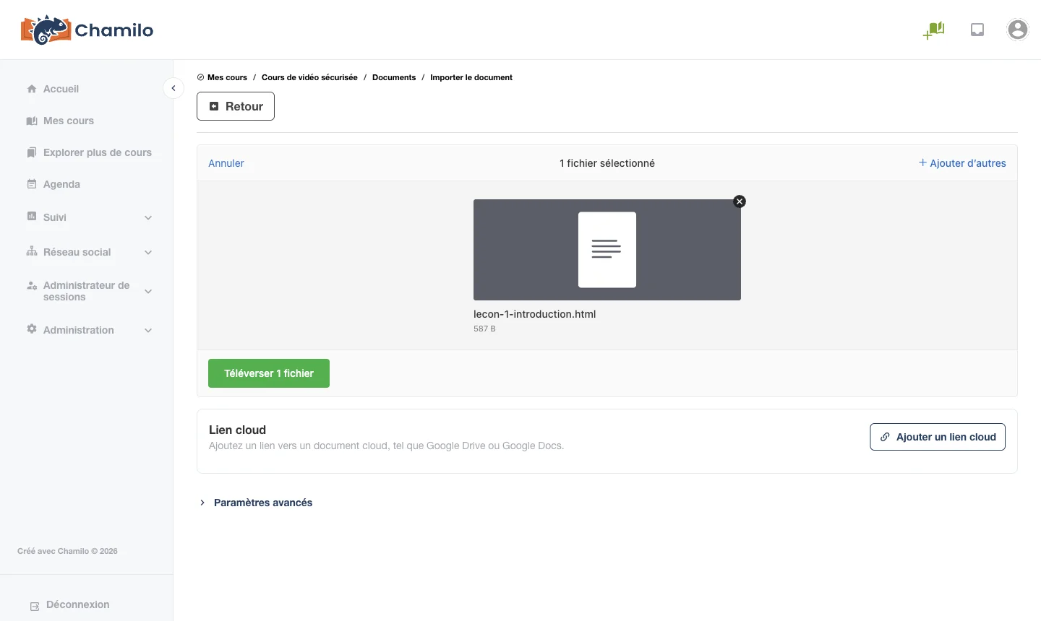Remove lecon-1-introduction.html with the X icon

pos(740,201)
